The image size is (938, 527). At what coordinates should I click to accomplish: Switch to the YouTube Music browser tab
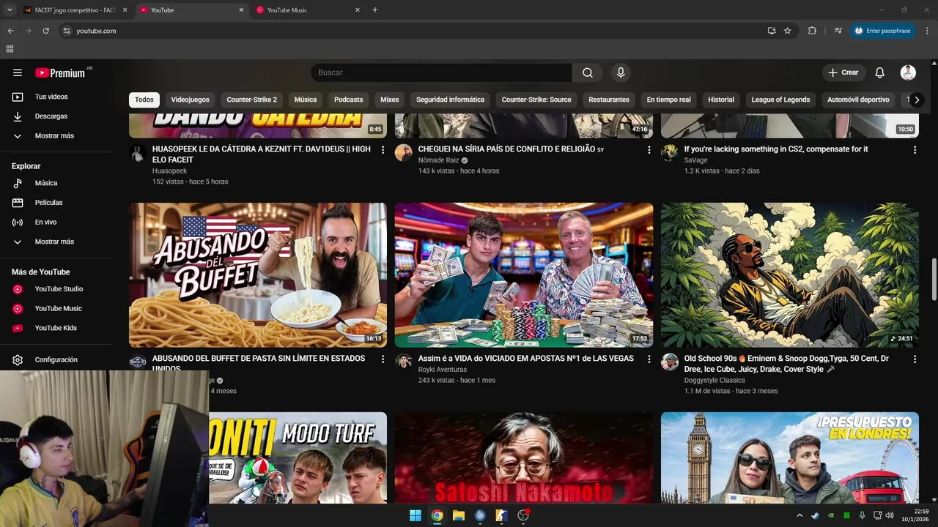[308, 10]
